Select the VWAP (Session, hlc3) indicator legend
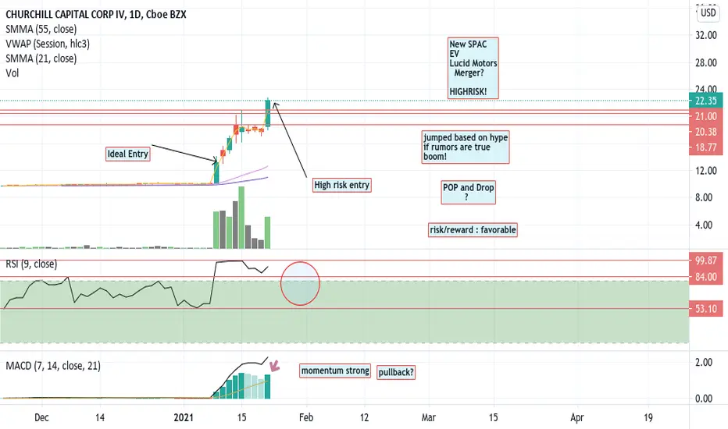 [48, 44]
